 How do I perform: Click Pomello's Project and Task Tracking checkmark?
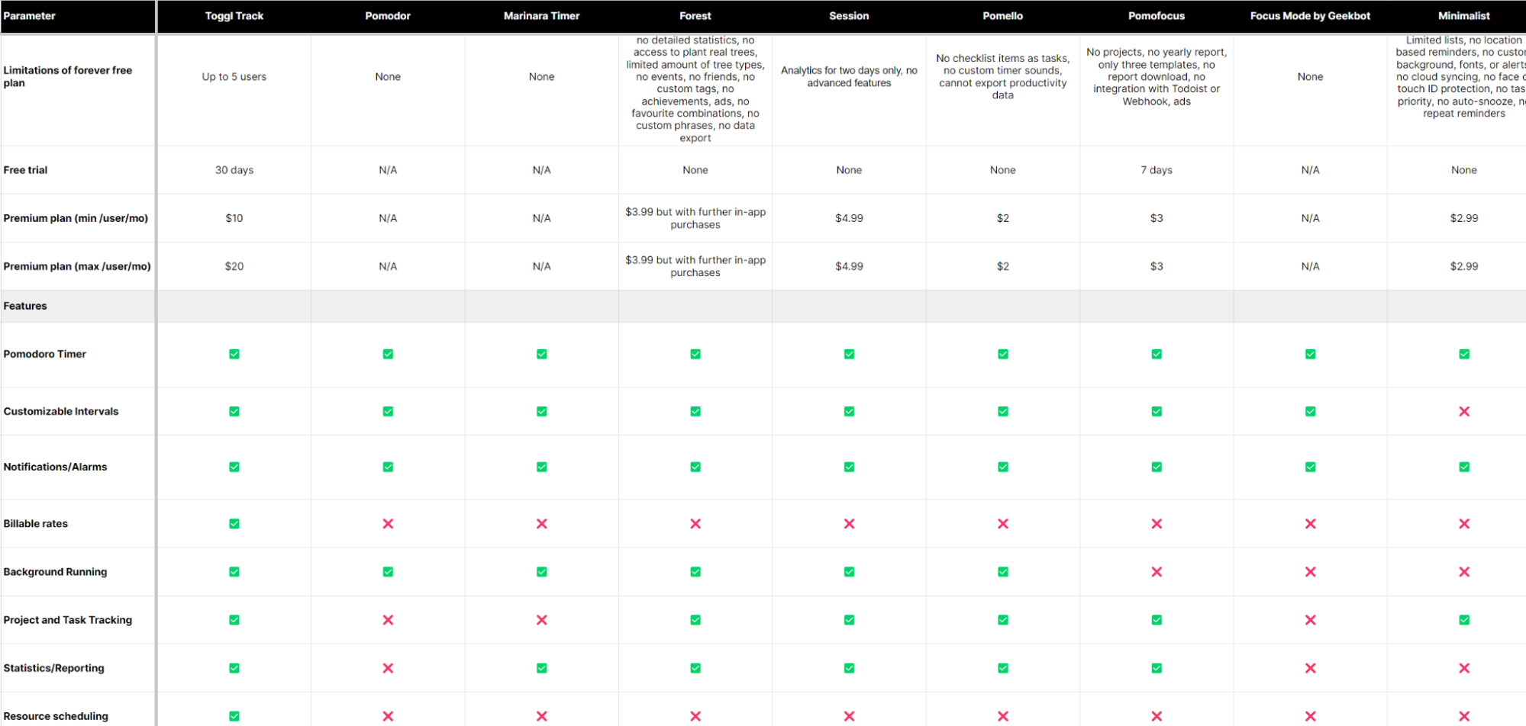(1002, 620)
